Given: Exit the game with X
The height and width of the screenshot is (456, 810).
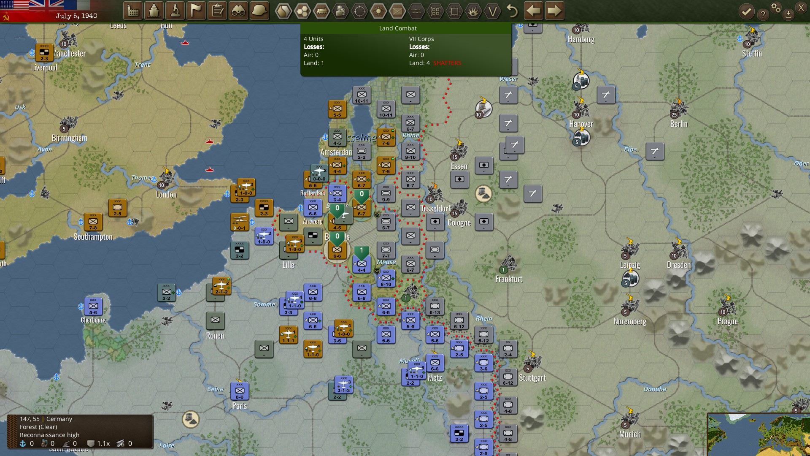Looking at the screenshot, I should pos(801,7).
